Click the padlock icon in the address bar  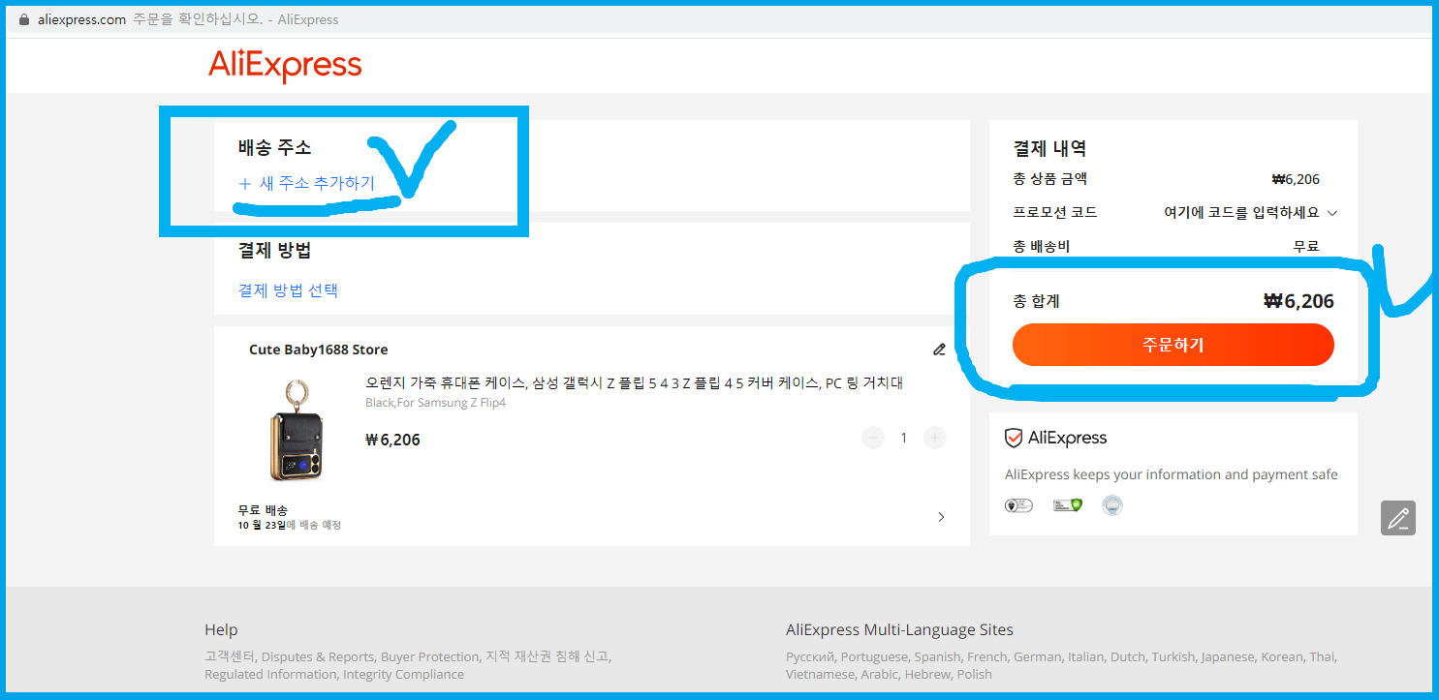(x=22, y=18)
